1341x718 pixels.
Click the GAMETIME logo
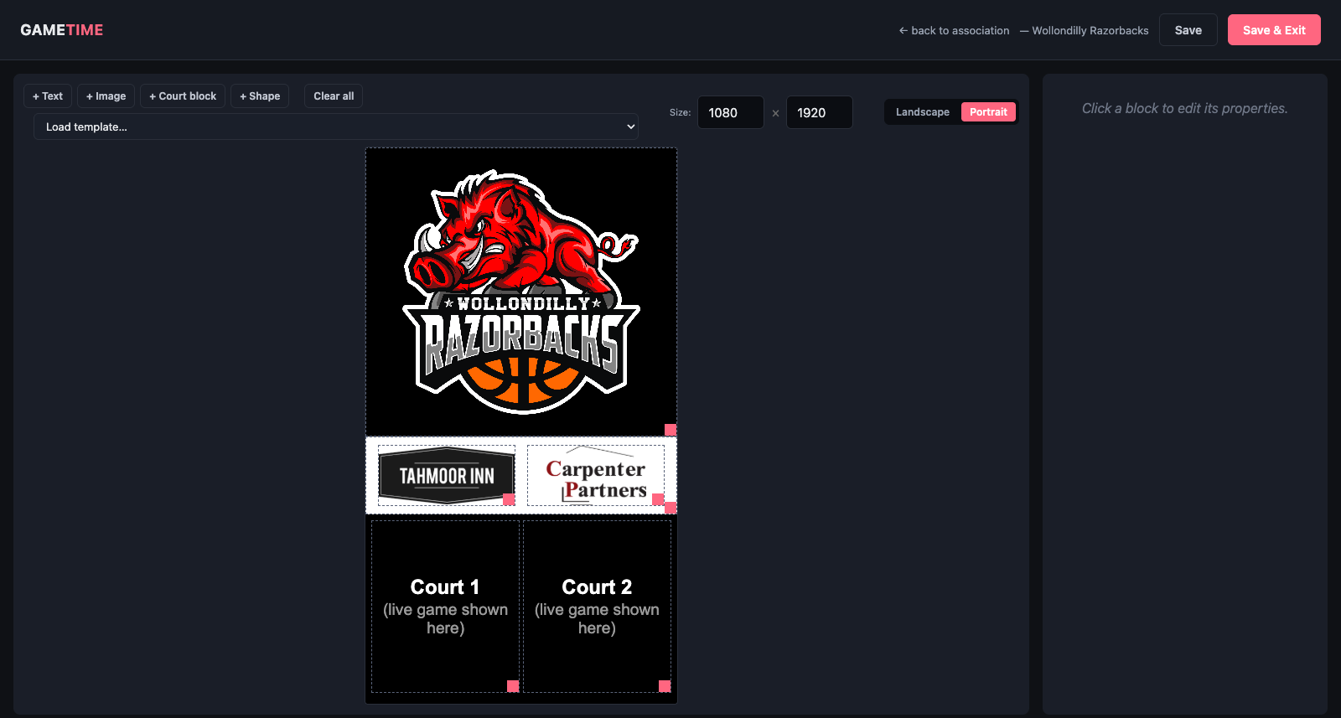point(62,30)
